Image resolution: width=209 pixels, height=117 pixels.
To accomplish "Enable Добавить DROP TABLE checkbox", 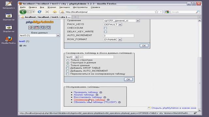I will click(x=68, y=68).
